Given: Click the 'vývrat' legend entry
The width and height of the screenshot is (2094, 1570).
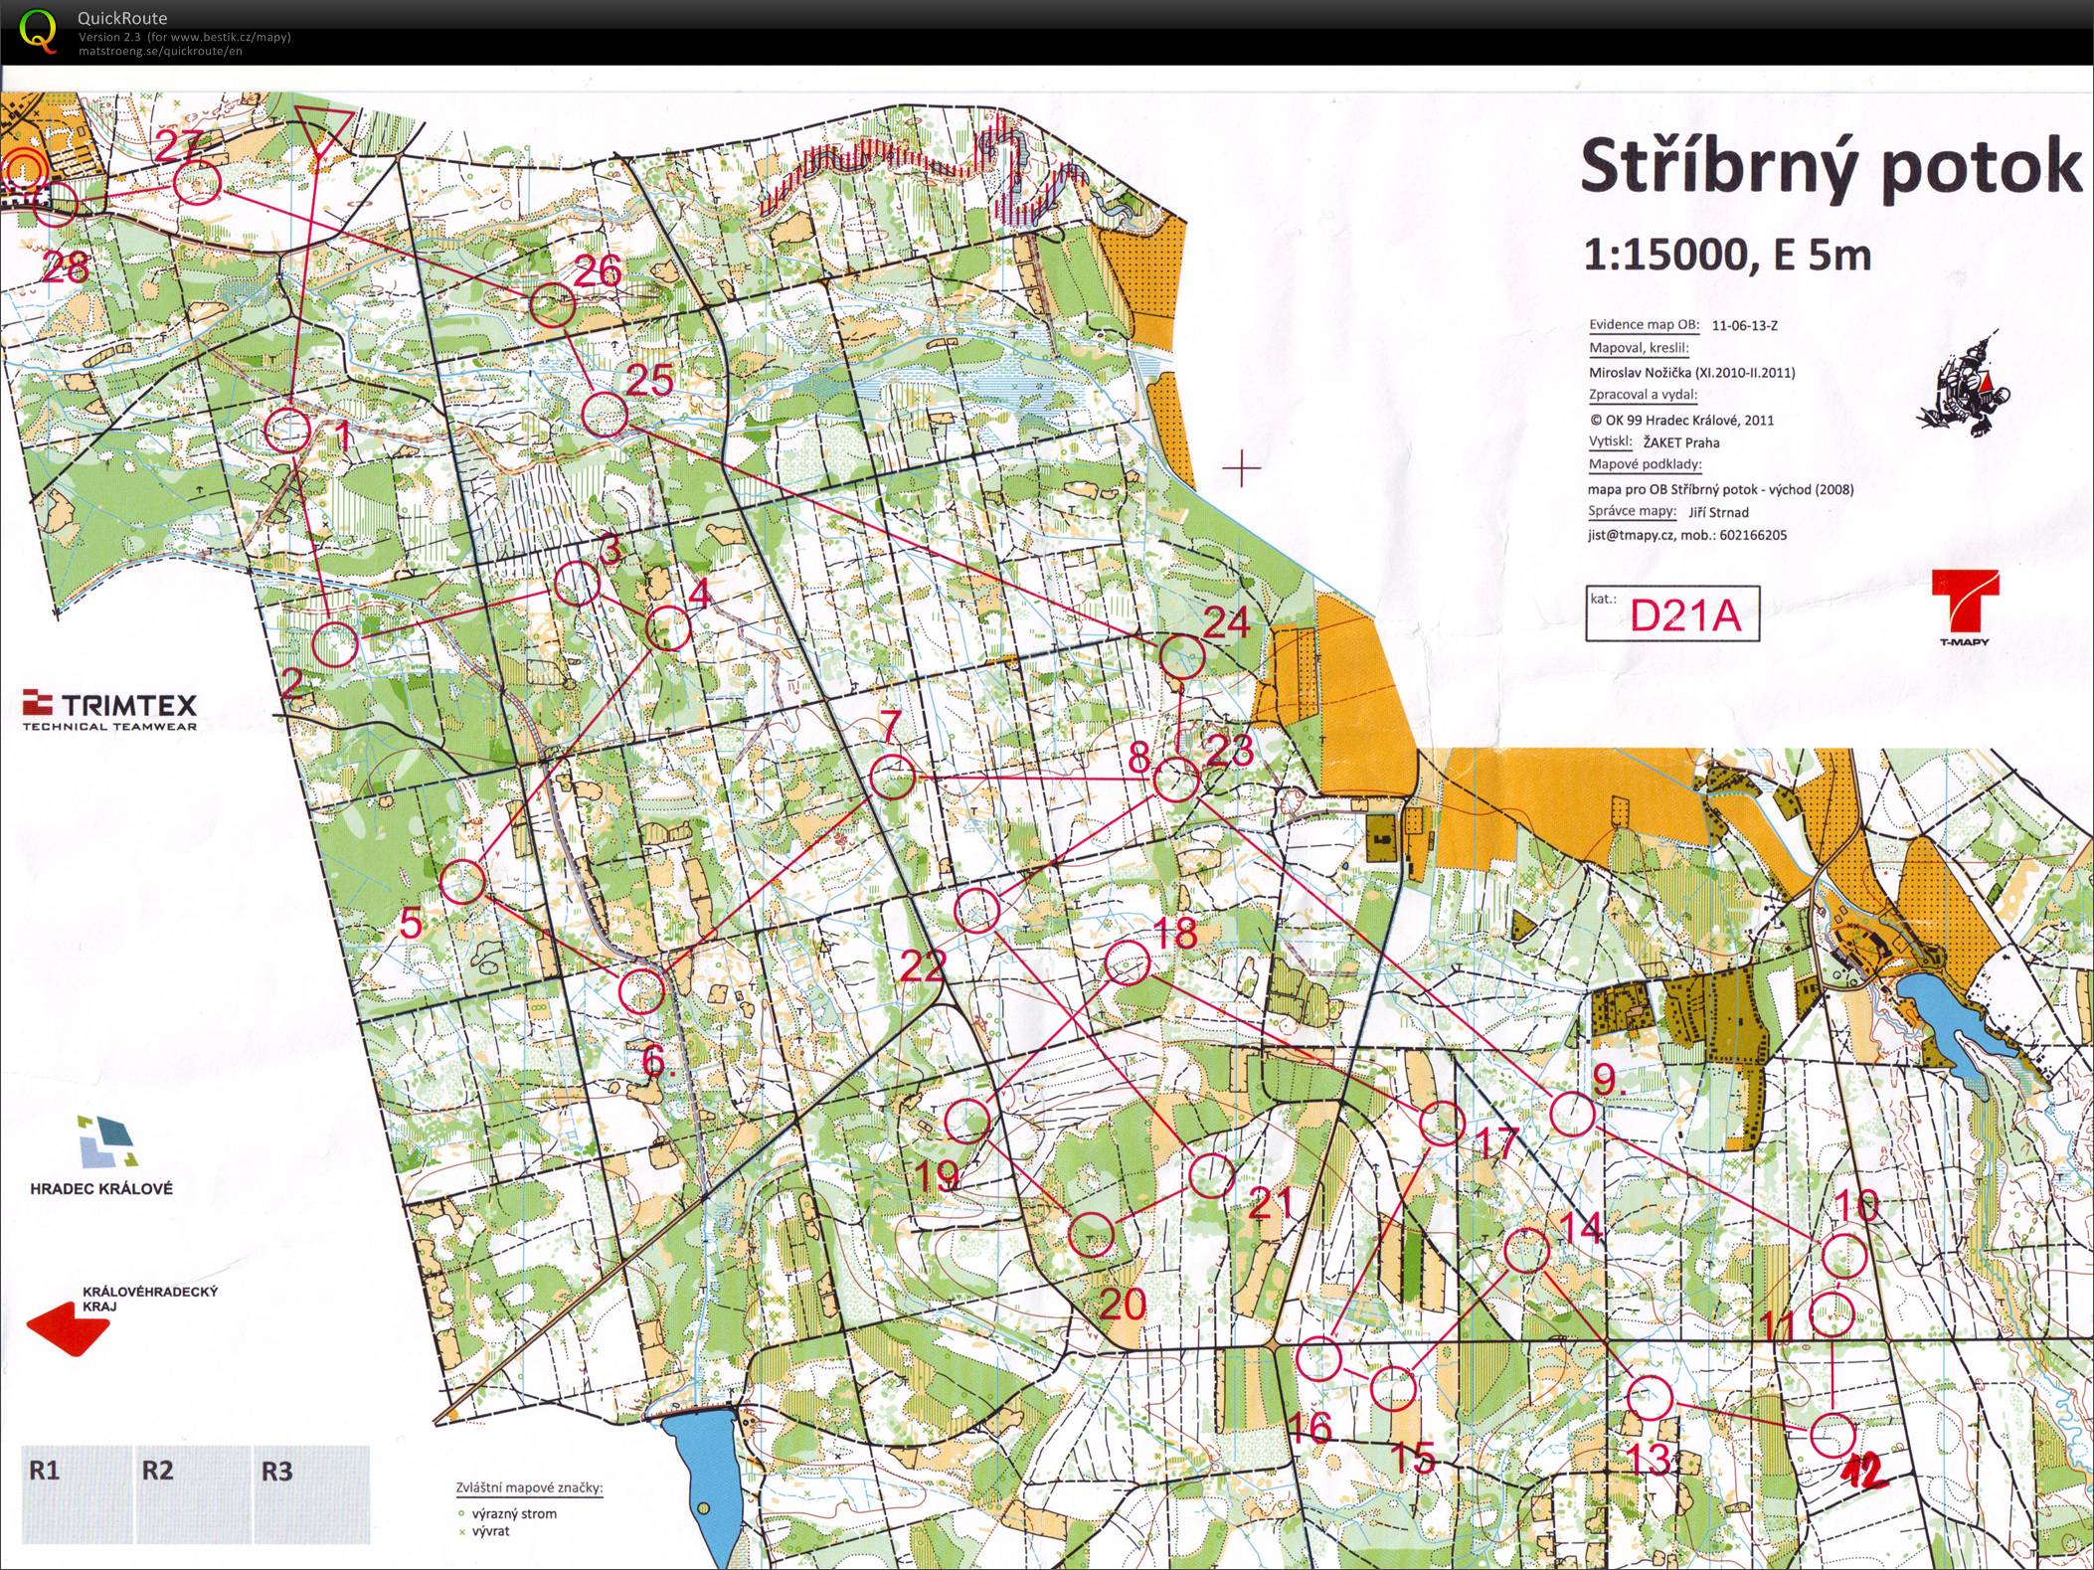Looking at the screenshot, I should 491,1531.
